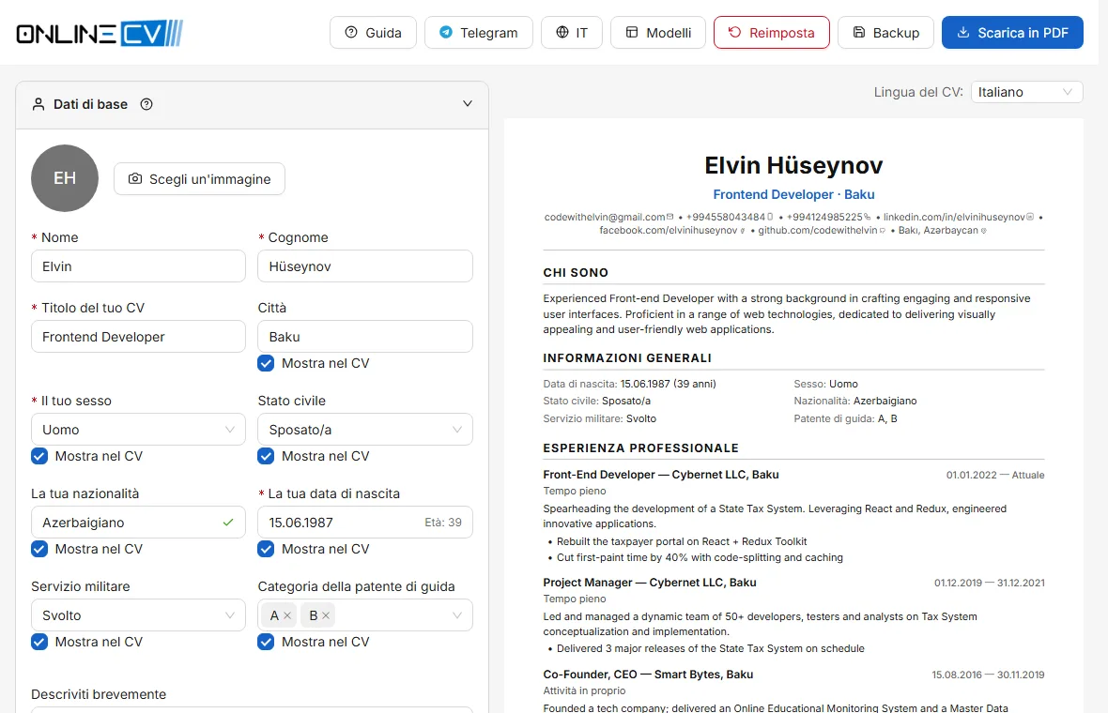Click the Frontend Developer · Baku subtitle

pyautogui.click(x=793, y=194)
